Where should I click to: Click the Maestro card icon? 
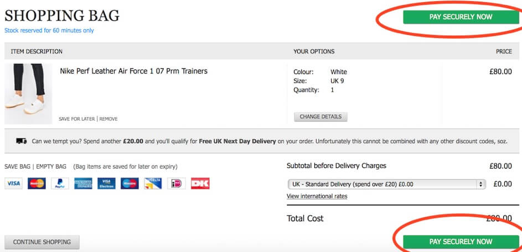coord(130,183)
